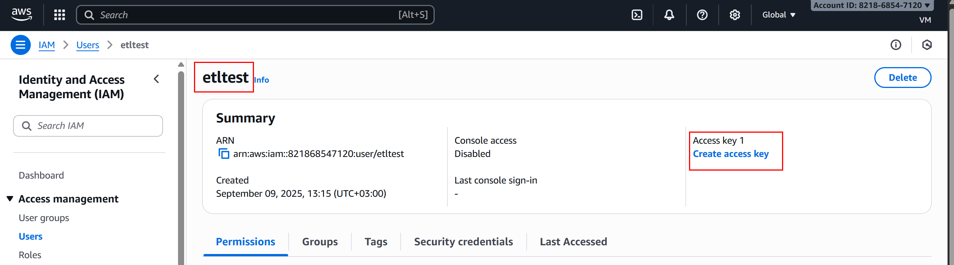Copy the ARN with the copy icon
This screenshot has height=265, width=954.
pyautogui.click(x=224, y=154)
